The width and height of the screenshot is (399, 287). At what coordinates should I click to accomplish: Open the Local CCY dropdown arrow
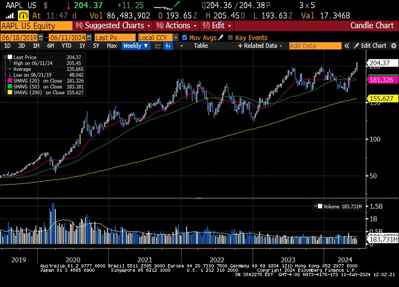click(176, 37)
